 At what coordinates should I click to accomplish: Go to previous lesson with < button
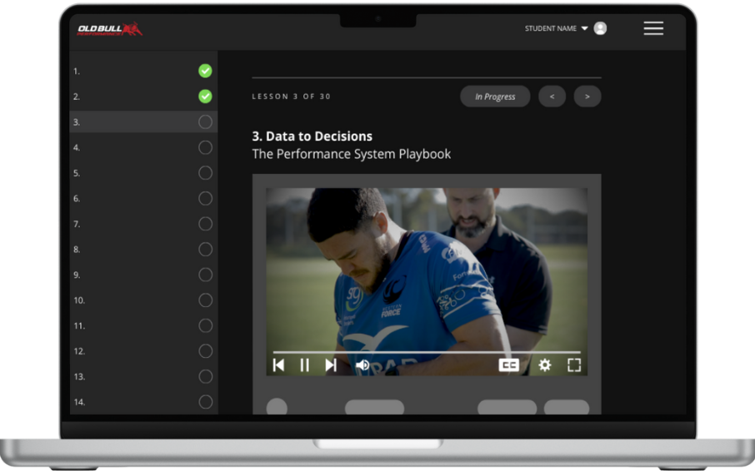click(x=552, y=97)
